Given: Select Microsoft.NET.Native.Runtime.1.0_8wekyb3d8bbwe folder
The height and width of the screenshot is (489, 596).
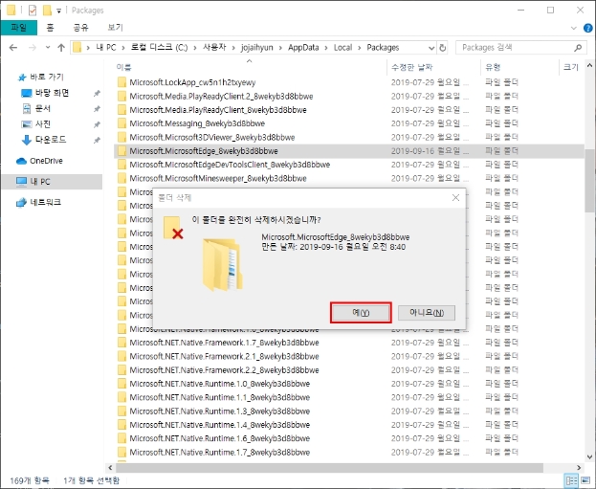Looking at the screenshot, I should pos(220,384).
